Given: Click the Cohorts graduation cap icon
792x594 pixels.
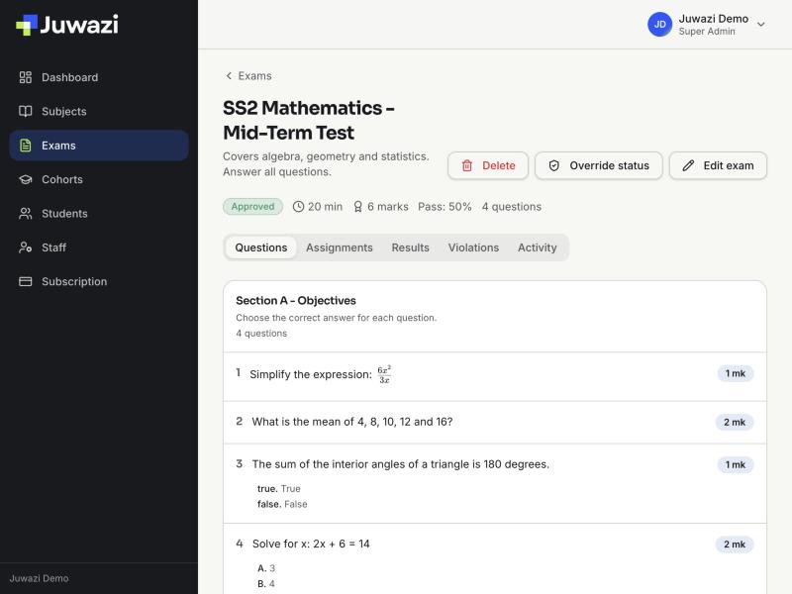Looking at the screenshot, I should [26, 179].
